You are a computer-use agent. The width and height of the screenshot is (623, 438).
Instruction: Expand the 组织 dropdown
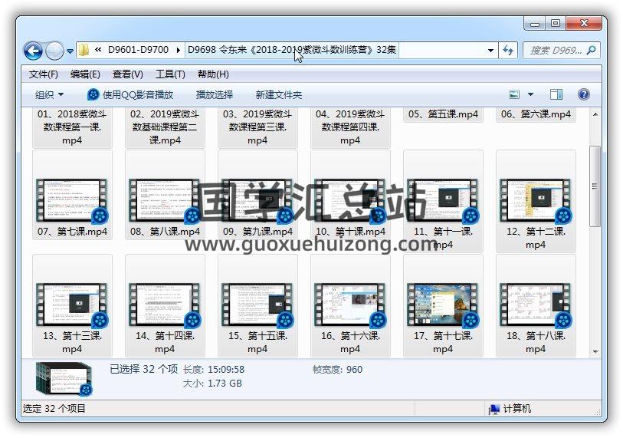pos(49,94)
